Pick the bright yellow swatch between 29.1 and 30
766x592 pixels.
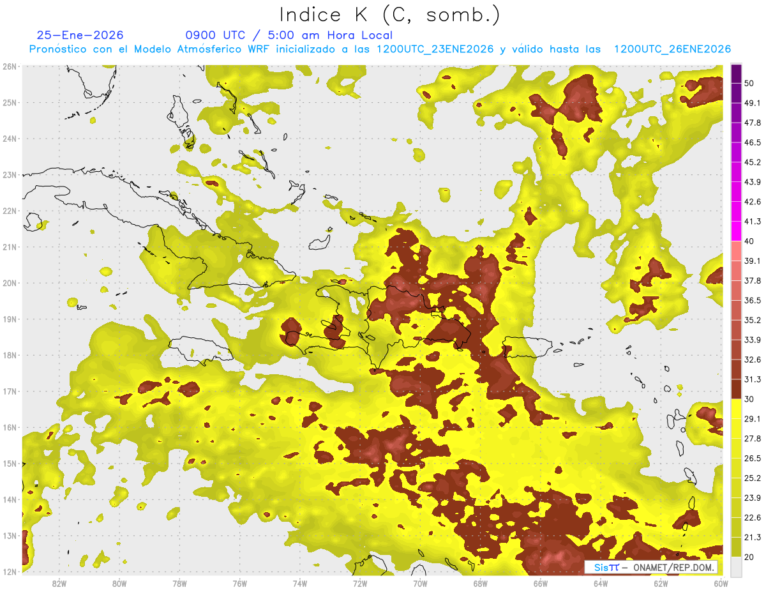point(736,409)
